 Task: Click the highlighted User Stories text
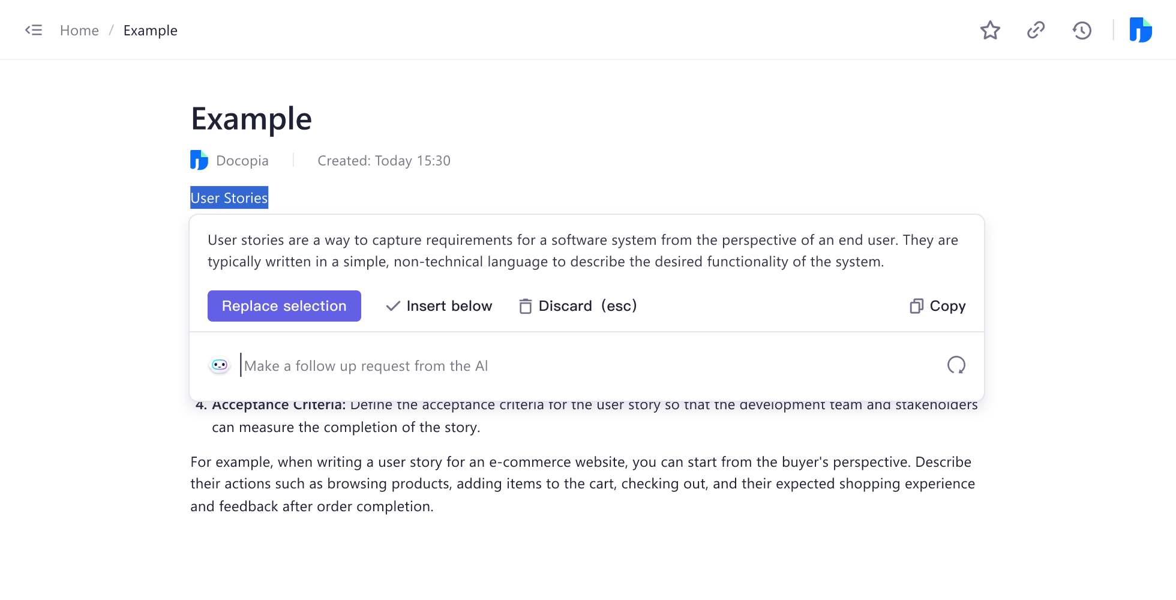[229, 198]
